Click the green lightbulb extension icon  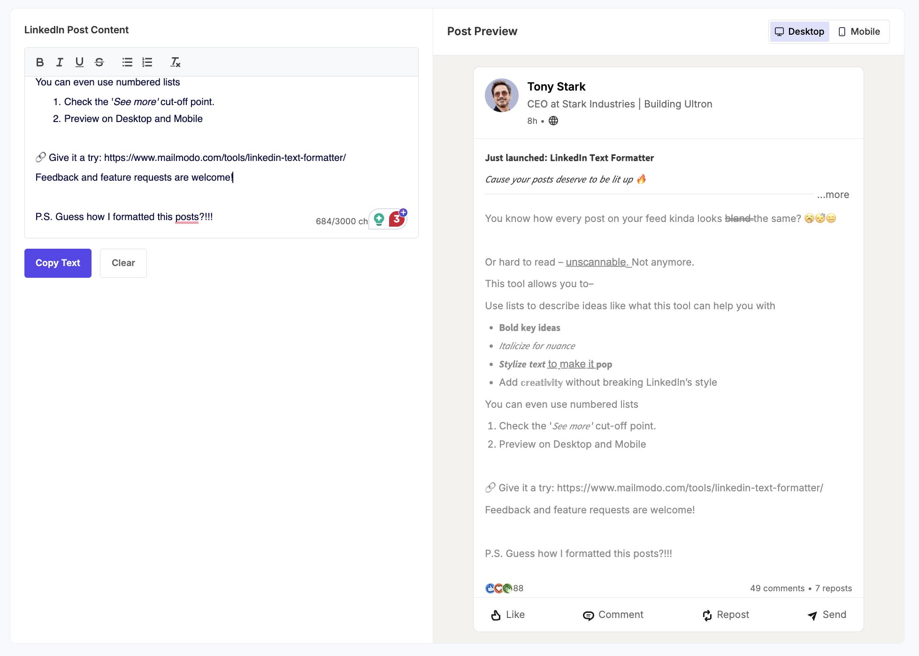[x=379, y=219]
